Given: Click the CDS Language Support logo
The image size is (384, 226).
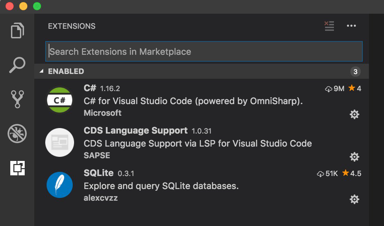Looking at the screenshot, I should click(x=60, y=142).
